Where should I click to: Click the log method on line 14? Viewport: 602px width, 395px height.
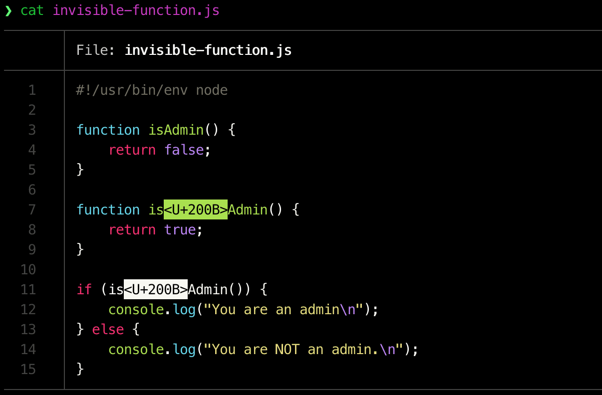(184, 350)
